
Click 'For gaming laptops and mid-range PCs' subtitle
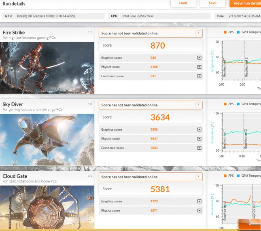(32, 110)
